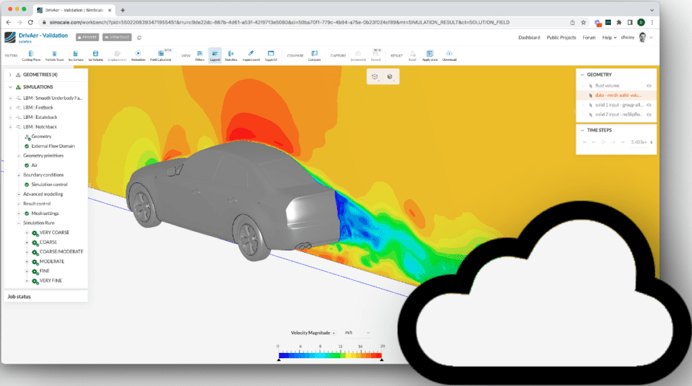This screenshot has height=386, width=692.
Task: Click the SimScale logo icon
Action: [9, 38]
